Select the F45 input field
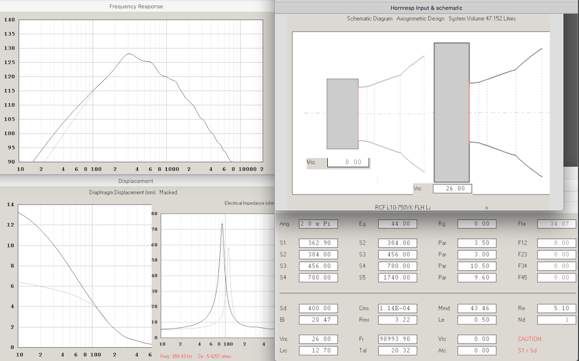The height and width of the screenshot is (361, 579). click(556, 277)
